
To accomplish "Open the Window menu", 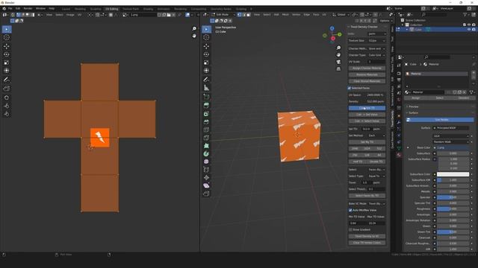I will pyautogui.click(x=40, y=8).
